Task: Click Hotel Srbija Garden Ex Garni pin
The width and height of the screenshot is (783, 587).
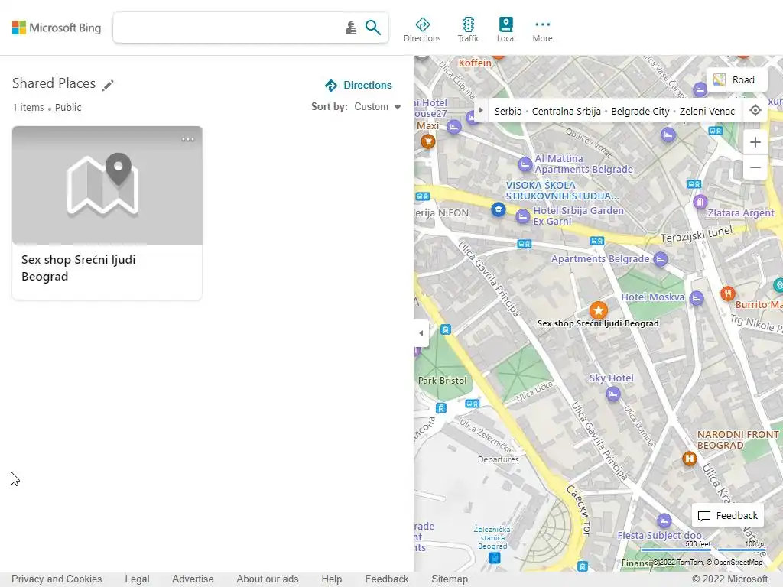Action: coord(522,216)
